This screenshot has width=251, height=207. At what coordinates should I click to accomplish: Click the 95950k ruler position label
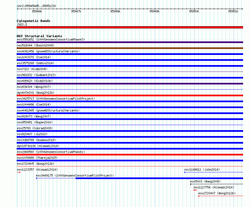coord(194,11)
